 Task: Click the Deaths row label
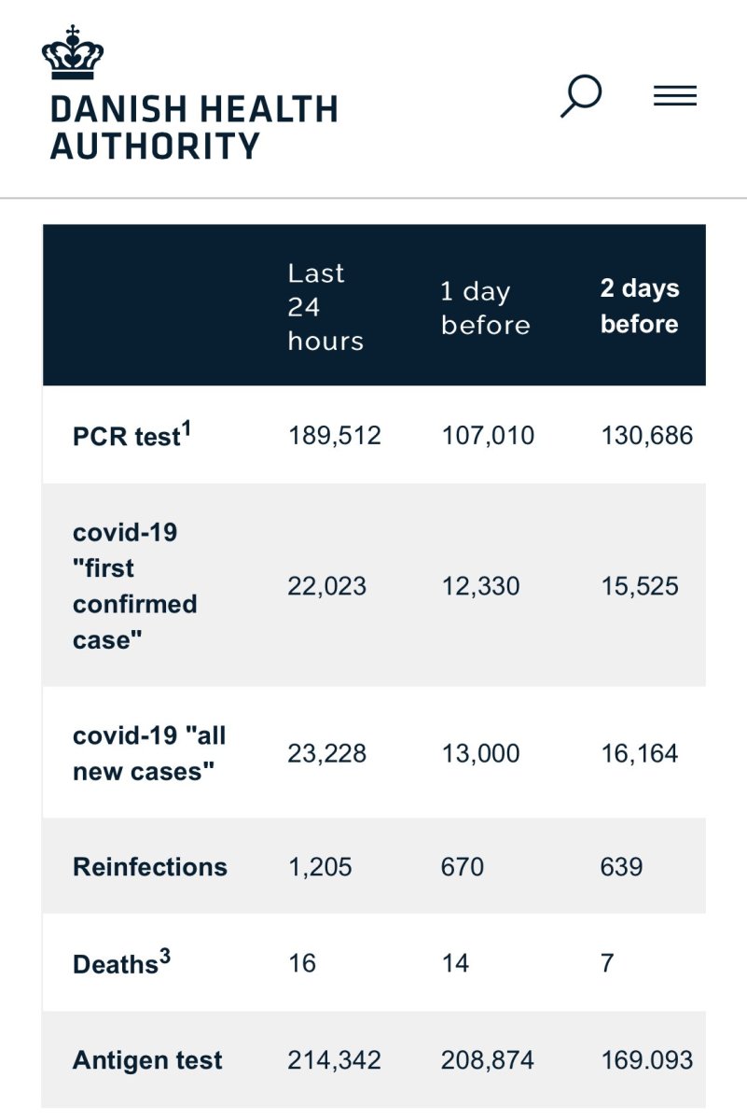pyautogui.click(x=115, y=963)
